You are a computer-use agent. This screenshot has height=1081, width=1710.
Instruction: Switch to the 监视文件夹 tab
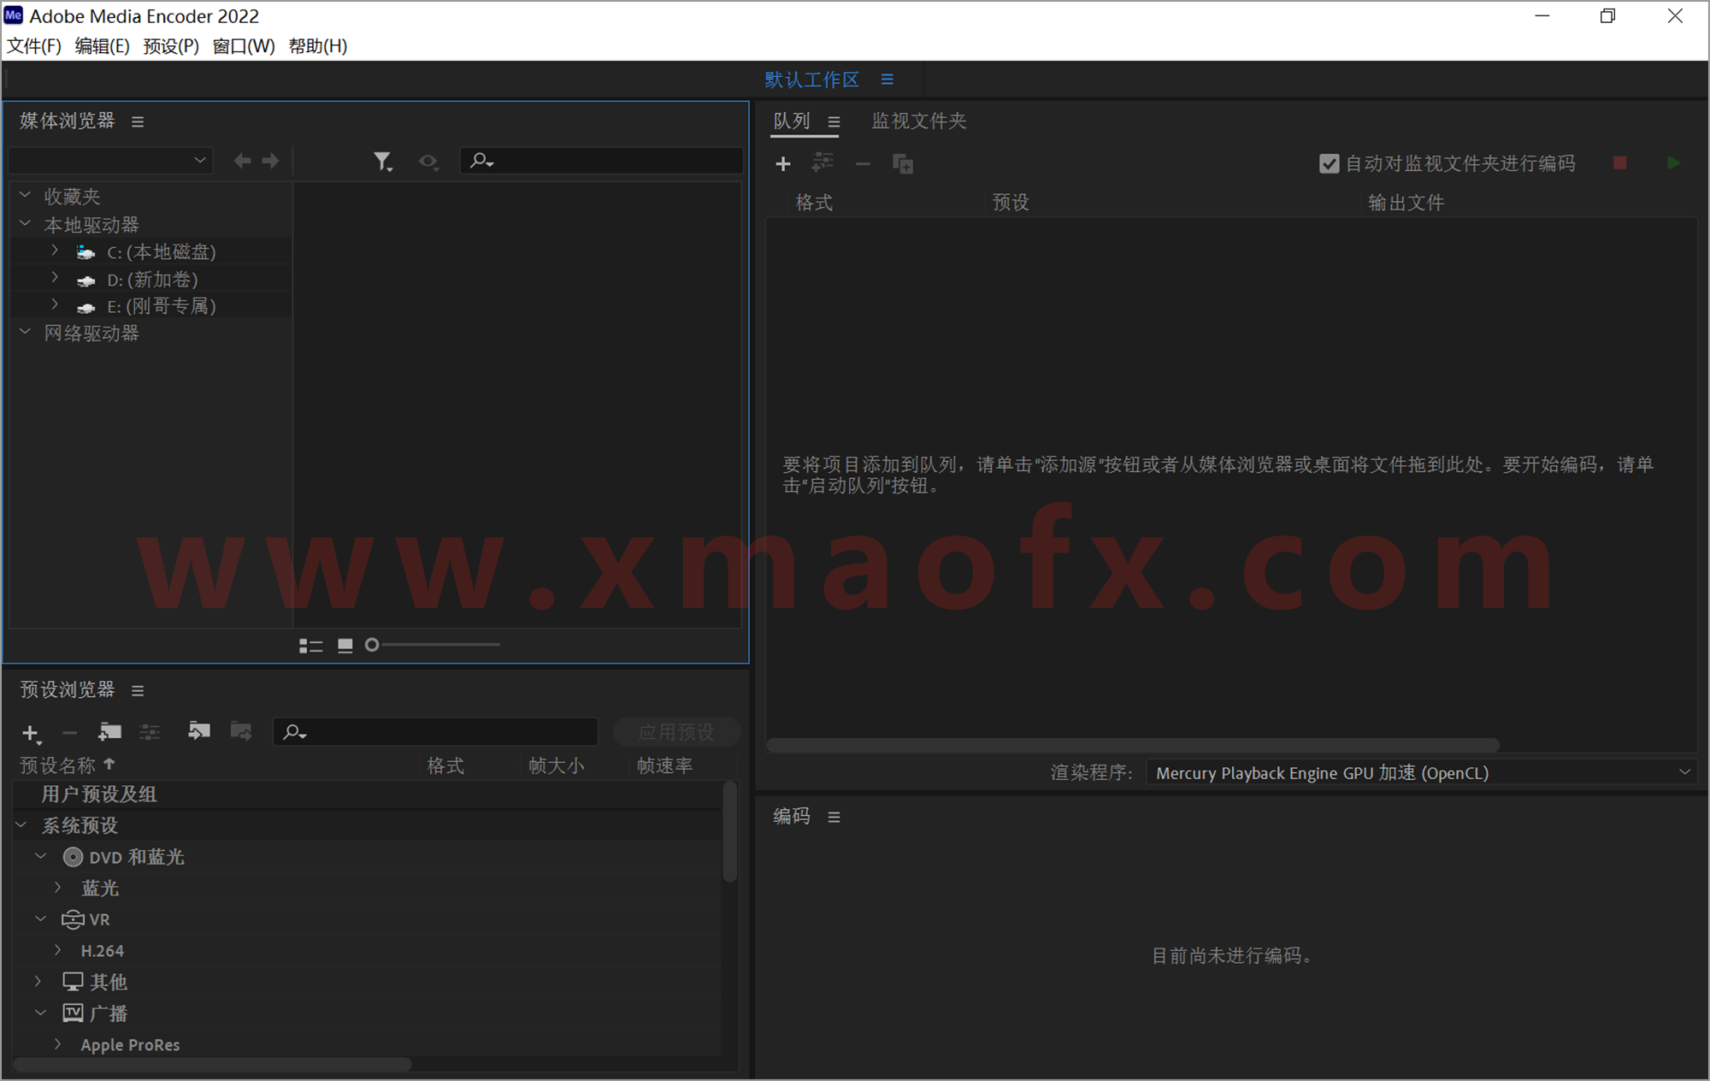coord(918,121)
